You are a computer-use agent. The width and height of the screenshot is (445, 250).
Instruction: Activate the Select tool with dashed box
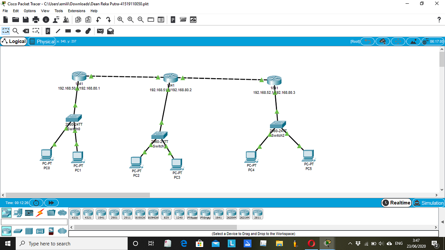point(6,31)
